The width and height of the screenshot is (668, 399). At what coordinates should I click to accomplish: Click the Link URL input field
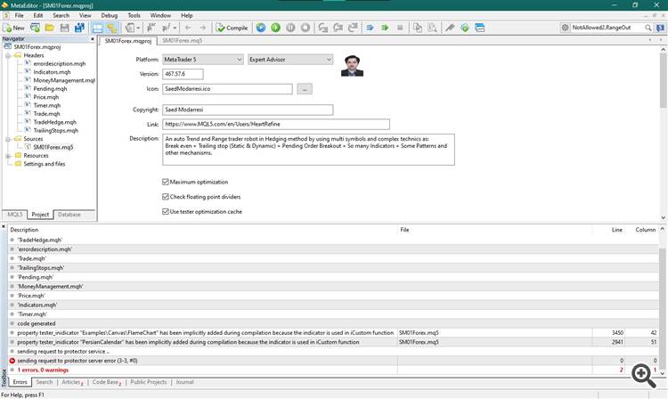point(275,125)
